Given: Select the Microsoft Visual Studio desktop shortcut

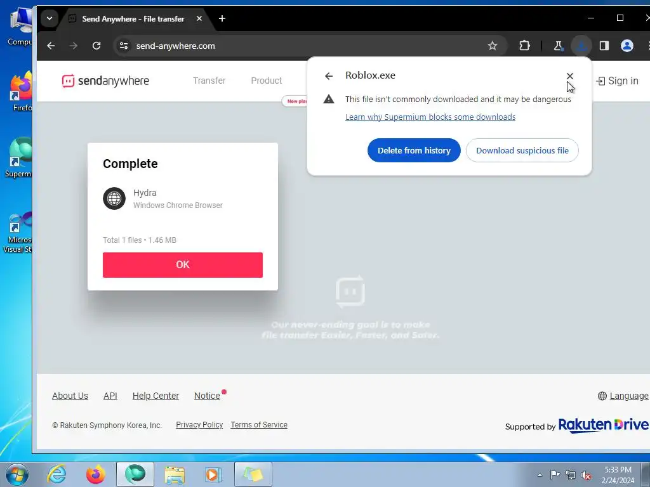Looking at the screenshot, I should coord(17,232).
